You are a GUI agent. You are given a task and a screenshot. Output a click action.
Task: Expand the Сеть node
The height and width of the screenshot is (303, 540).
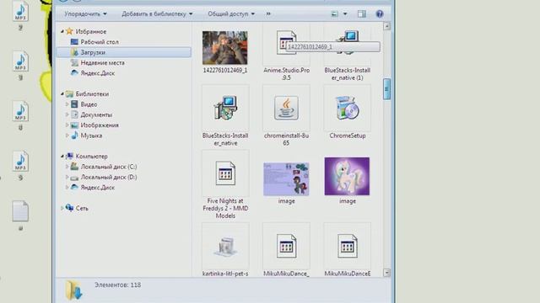click(62, 208)
